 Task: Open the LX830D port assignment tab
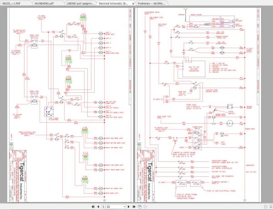coord(80,3)
